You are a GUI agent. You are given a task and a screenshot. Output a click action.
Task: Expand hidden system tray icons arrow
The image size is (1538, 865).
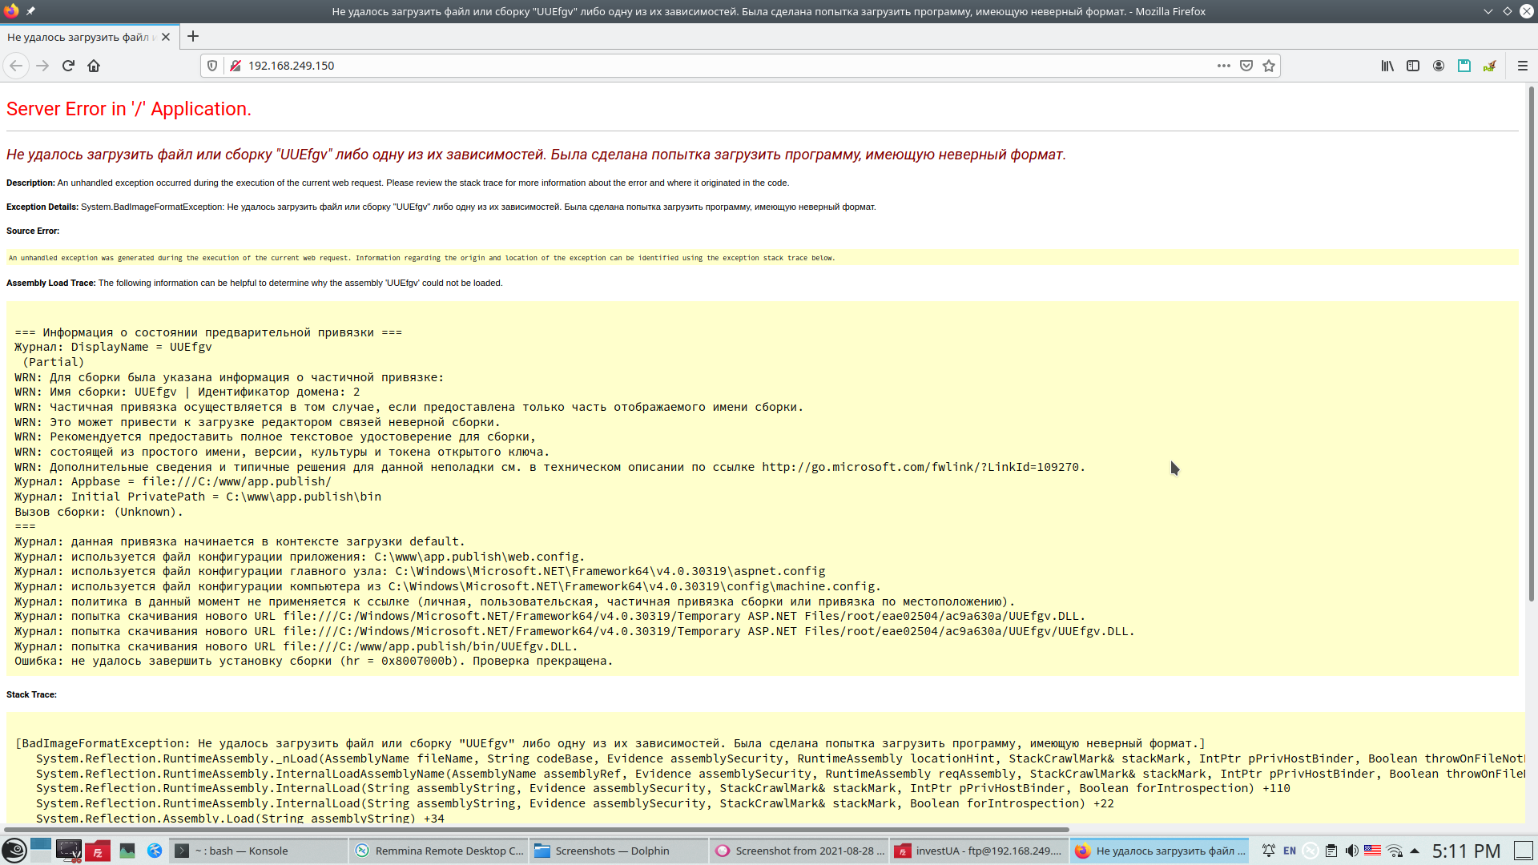click(x=1415, y=851)
